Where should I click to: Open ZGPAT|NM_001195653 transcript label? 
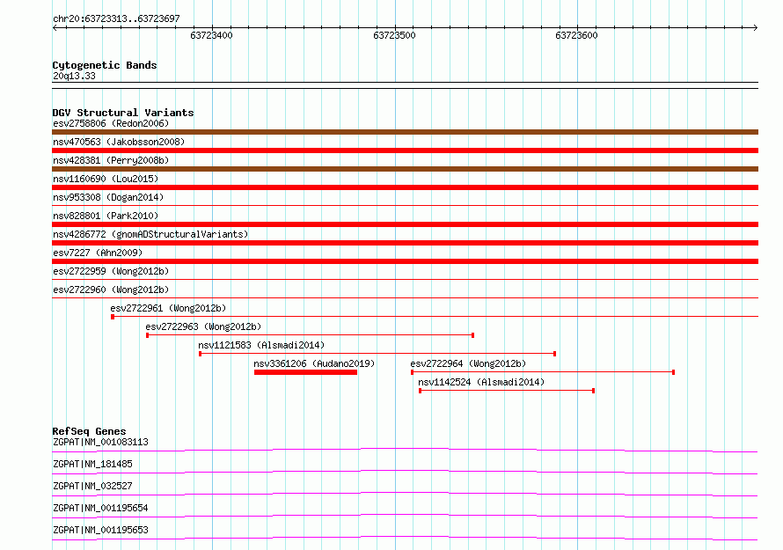click(x=100, y=530)
